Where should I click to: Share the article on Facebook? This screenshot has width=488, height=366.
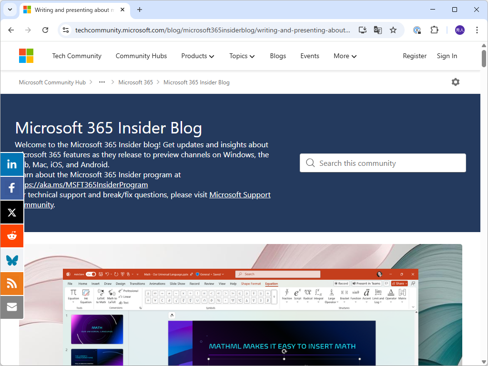coord(12,188)
